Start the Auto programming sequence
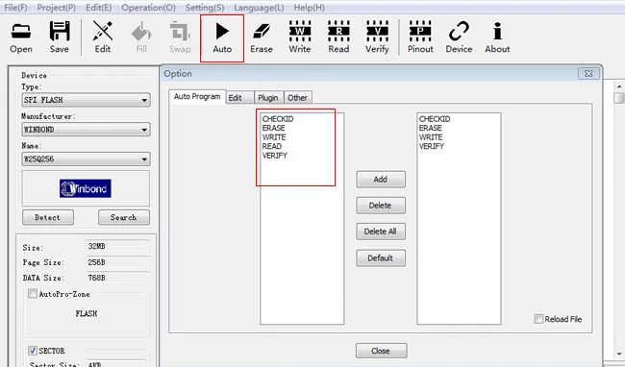Image resolution: width=625 pixels, height=367 pixels. pyautogui.click(x=222, y=37)
